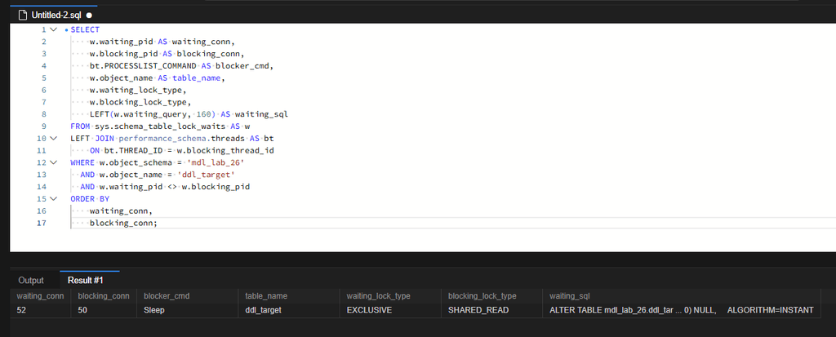Click line number 17 in the gutter

[x=42, y=223]
